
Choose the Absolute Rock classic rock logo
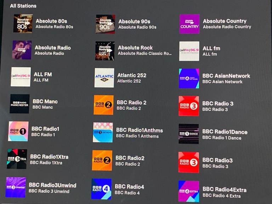pos(105,51)
